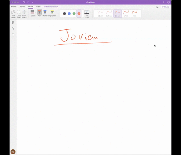Screen dimensions: 181x155
Task: Undo the last action
Action: point(24,2)
